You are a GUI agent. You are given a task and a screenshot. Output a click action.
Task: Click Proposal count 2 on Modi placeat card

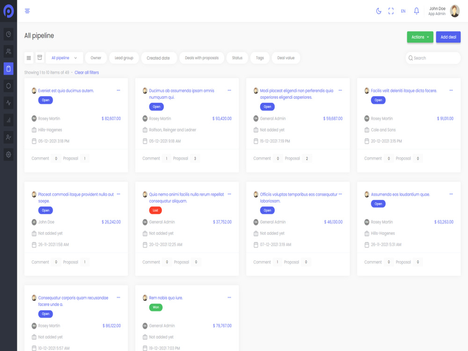[x=307, y=159]
